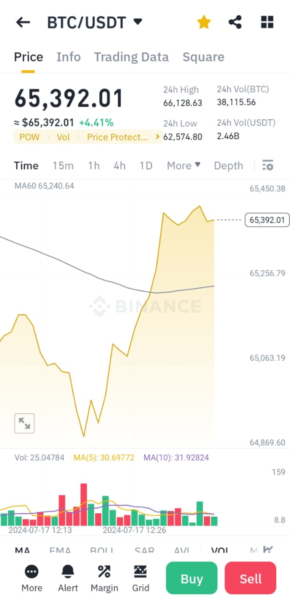Toggle the favorite star for BTC/USDT
Screen dimensions: 290x606
point(204,22)
